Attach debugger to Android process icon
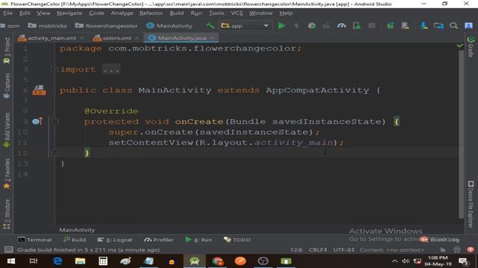478x268 pixels. [x=356, y=26]
